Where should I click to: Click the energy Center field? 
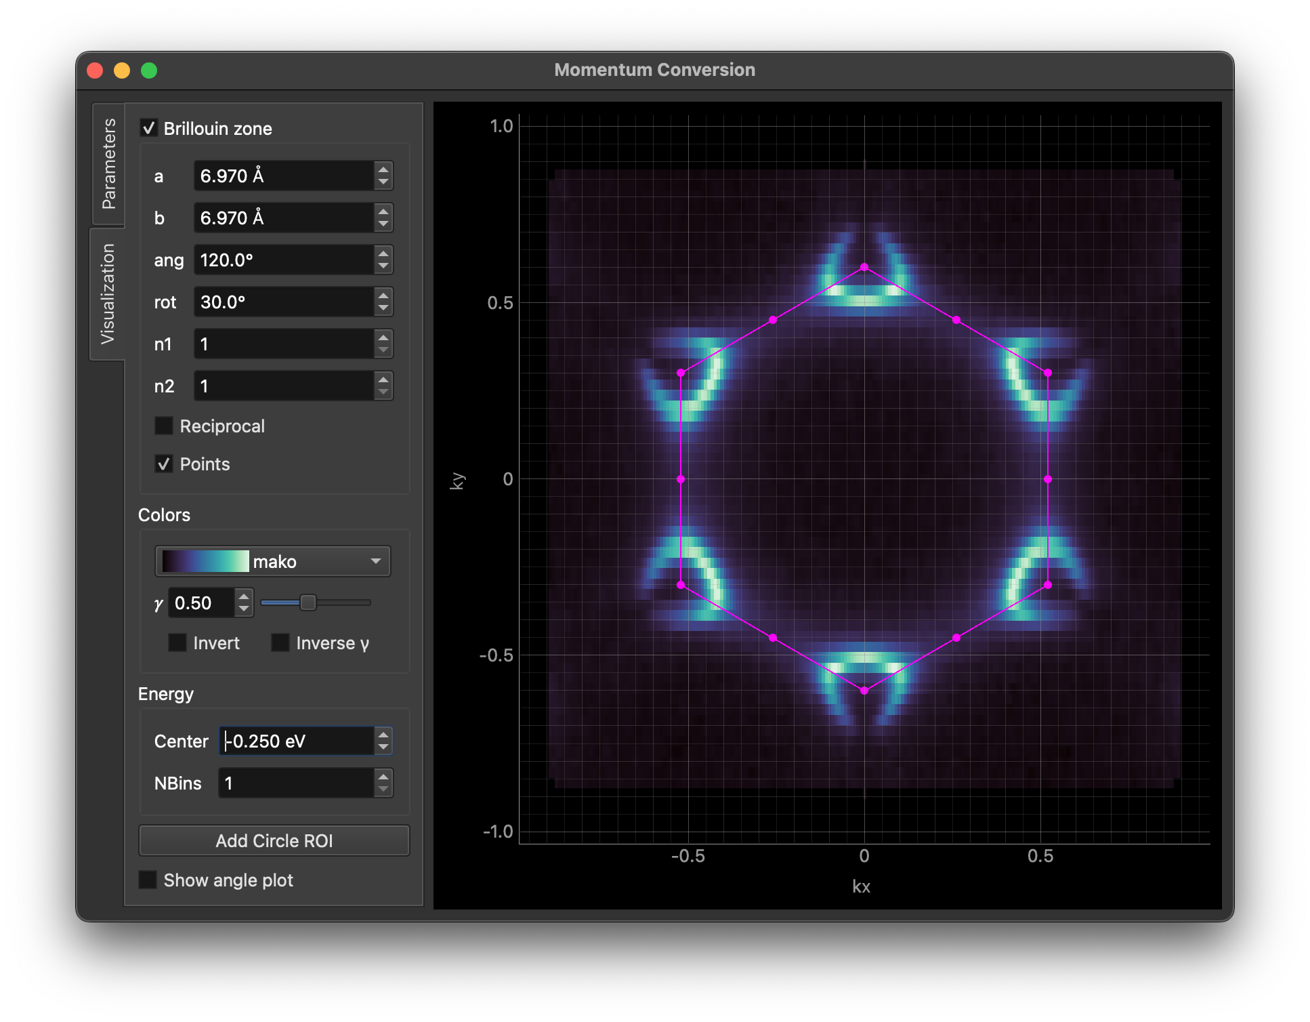click(296, 741)
